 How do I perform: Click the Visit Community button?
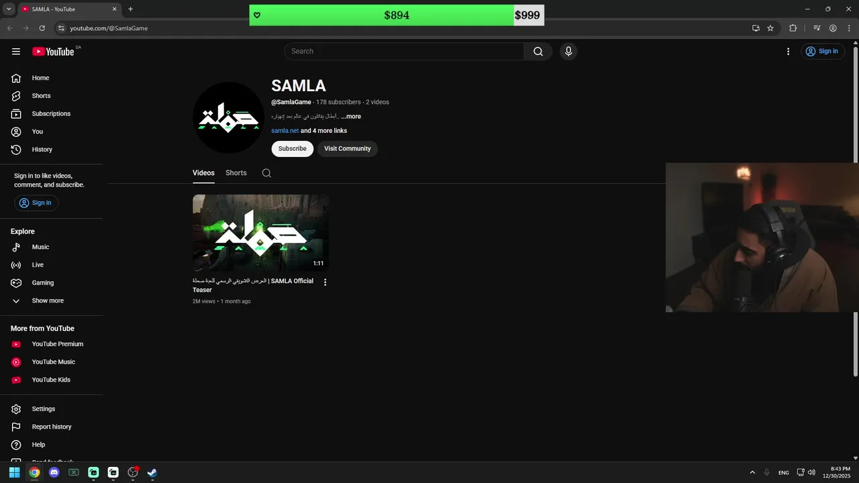348,149
